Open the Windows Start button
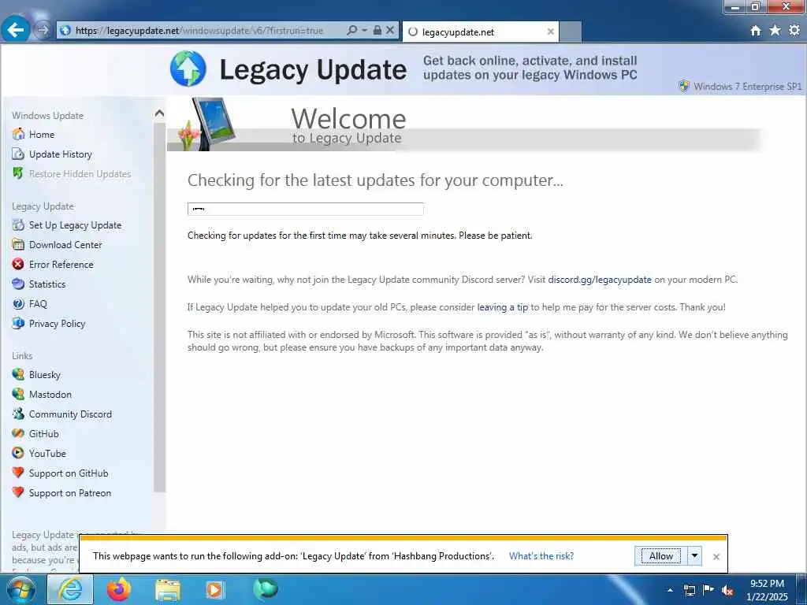Screen dimensions: 807x605 pos(20,589)
